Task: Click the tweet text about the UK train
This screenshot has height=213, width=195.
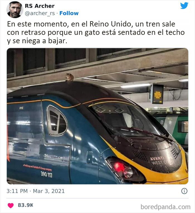Action: [96, 32]
